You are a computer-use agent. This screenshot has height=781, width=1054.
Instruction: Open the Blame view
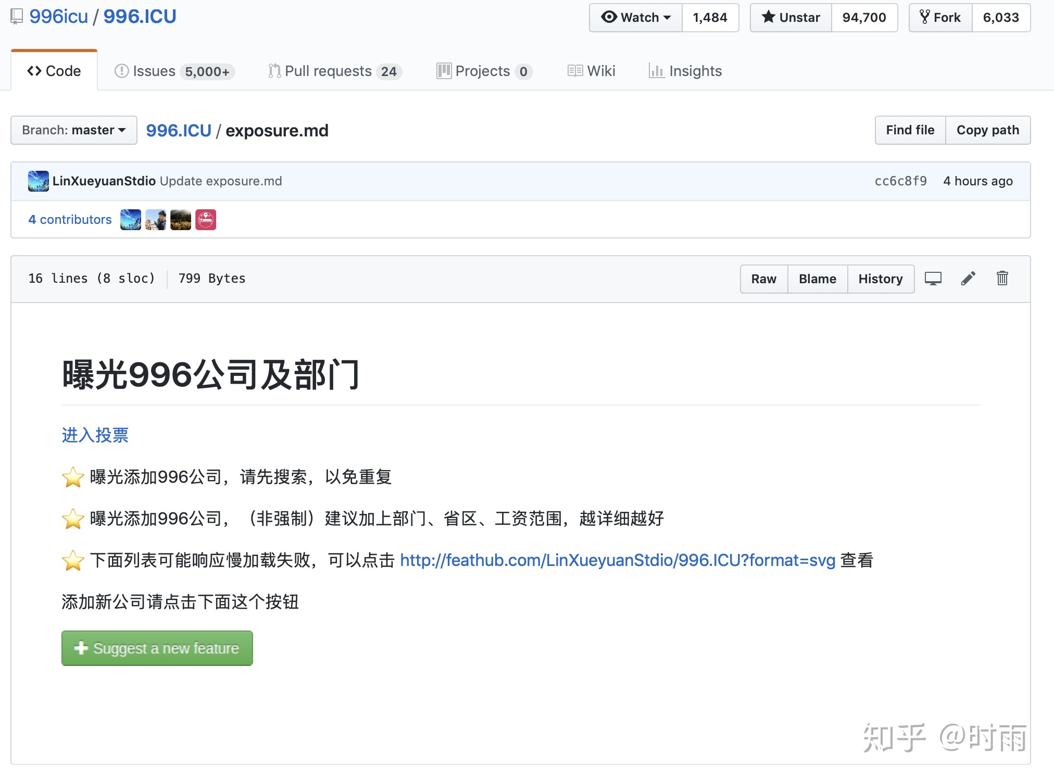coord(818,279)
